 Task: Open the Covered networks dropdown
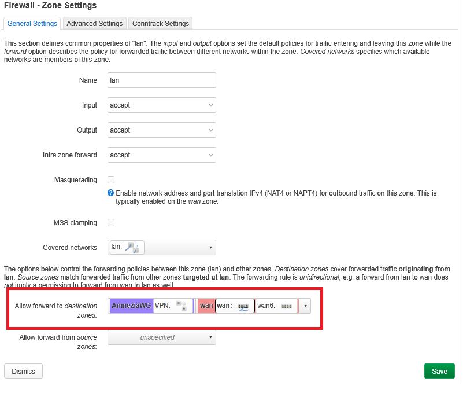[x=210, y=248]
